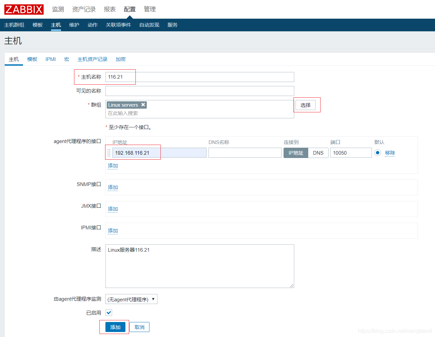Screen dimensions: 435x337
Task: Go to 动作 submenu
Action: click(x=92, y=25)
